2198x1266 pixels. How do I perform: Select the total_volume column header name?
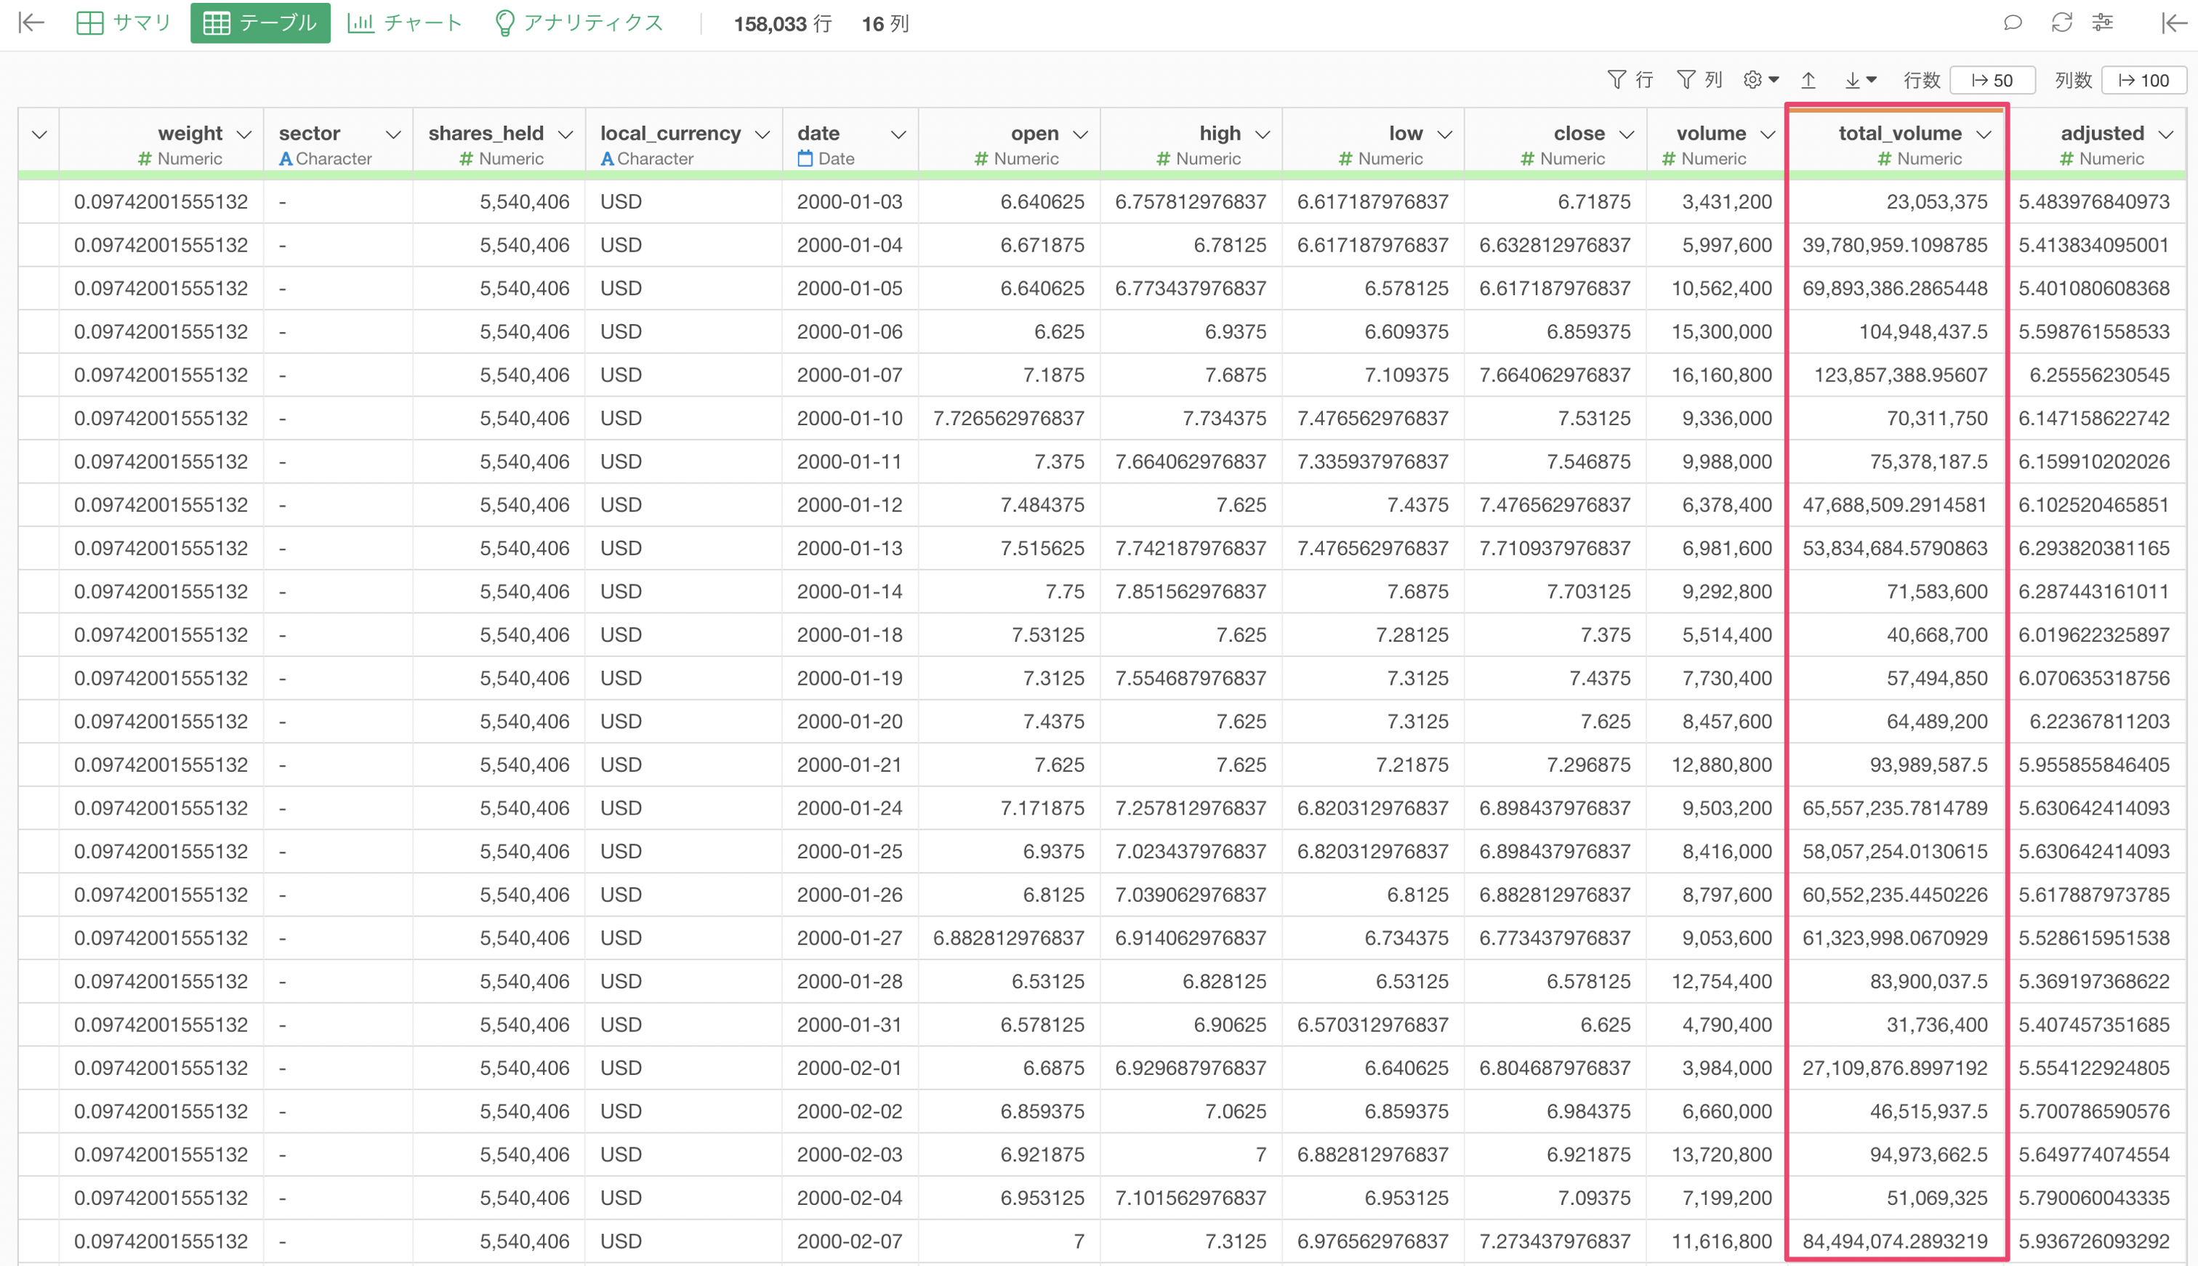[x=1900, y=133]
